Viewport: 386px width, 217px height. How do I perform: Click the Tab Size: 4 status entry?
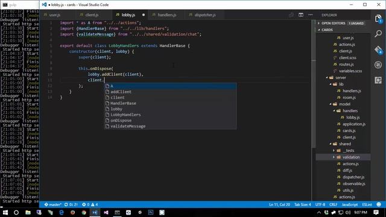click(303, 205)
